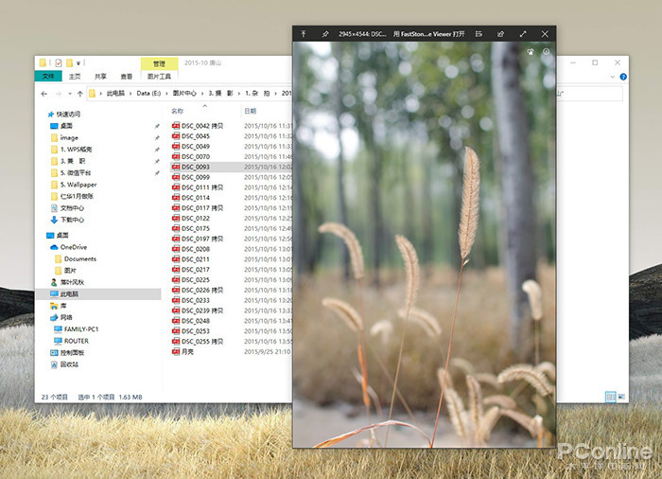Expand the Quick Access toolbar dropdown arrow
This screenshot has height=479, width=662.
coord(78,63)
